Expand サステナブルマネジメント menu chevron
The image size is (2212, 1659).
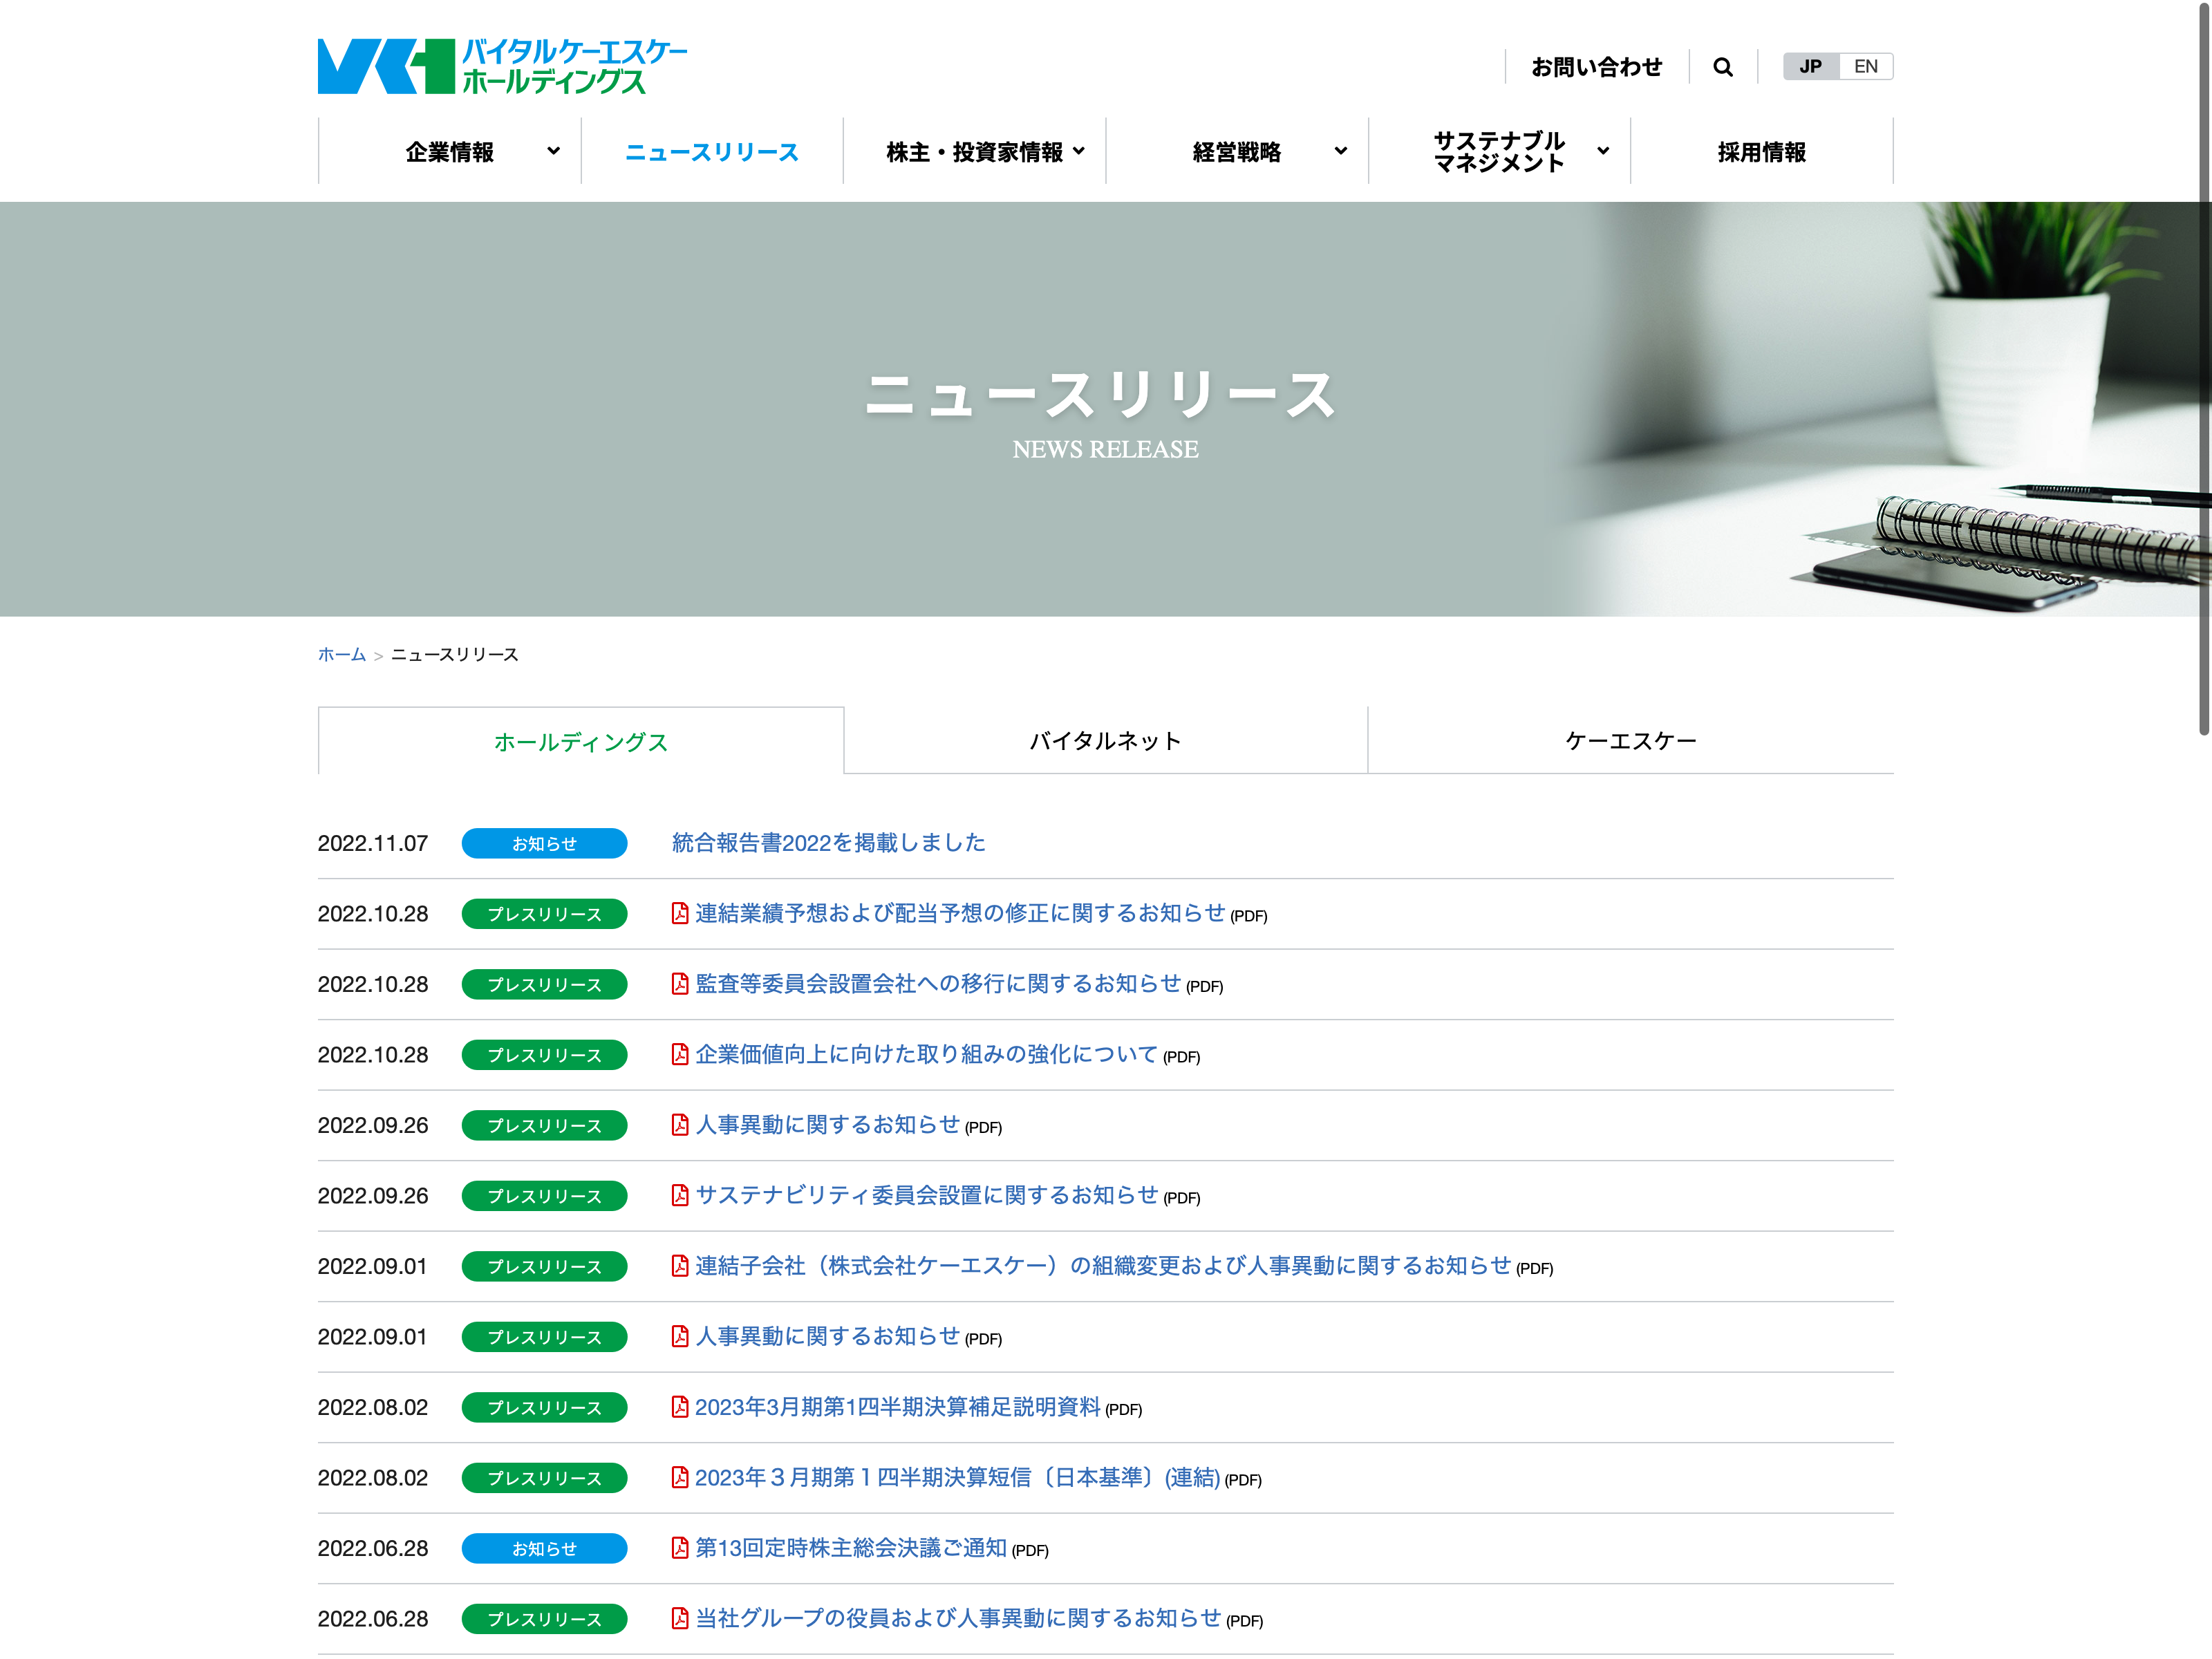(1603, 151)
